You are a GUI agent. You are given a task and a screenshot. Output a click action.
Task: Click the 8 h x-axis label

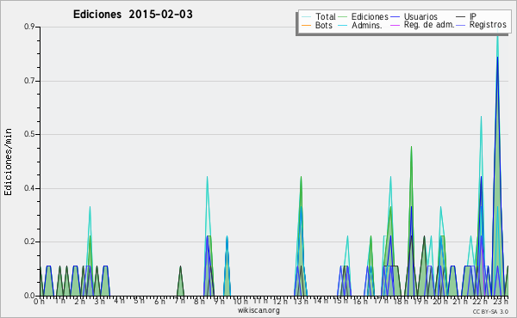pyautogui.click(x=199, y=302)
